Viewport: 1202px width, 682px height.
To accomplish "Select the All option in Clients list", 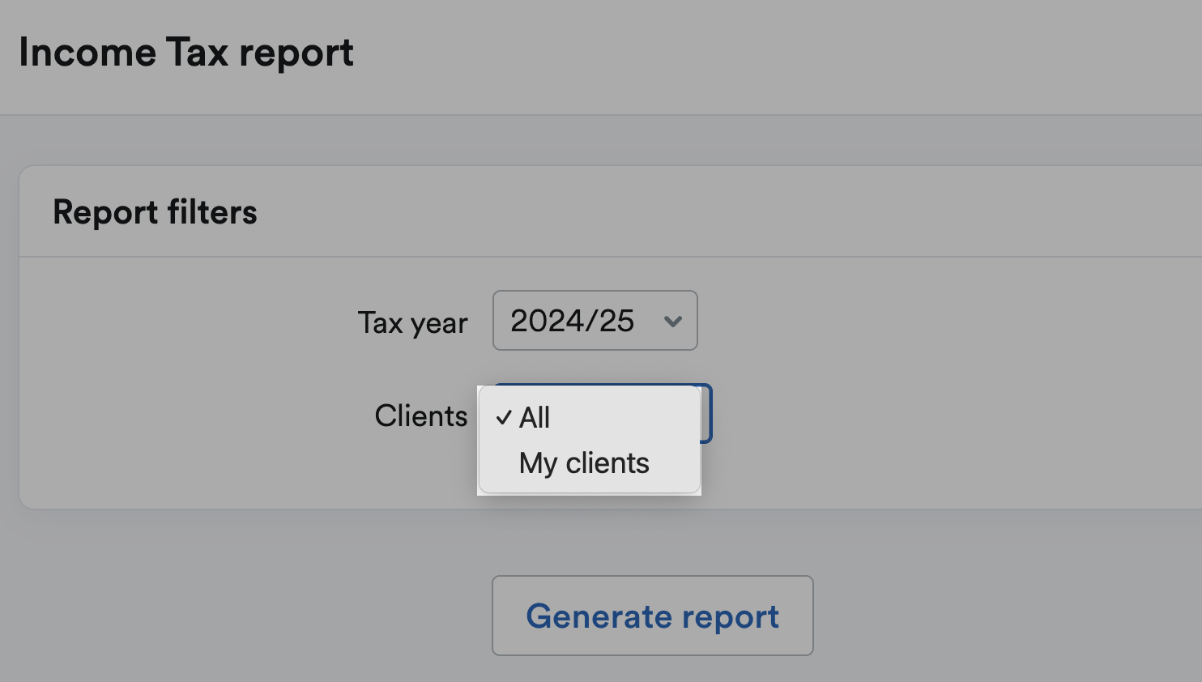I will [589, 418].
